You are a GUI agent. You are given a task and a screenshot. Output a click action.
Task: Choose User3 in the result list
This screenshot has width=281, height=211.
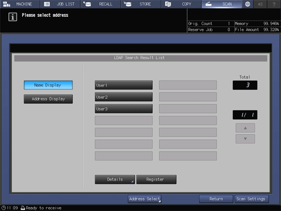click(123, 109)
